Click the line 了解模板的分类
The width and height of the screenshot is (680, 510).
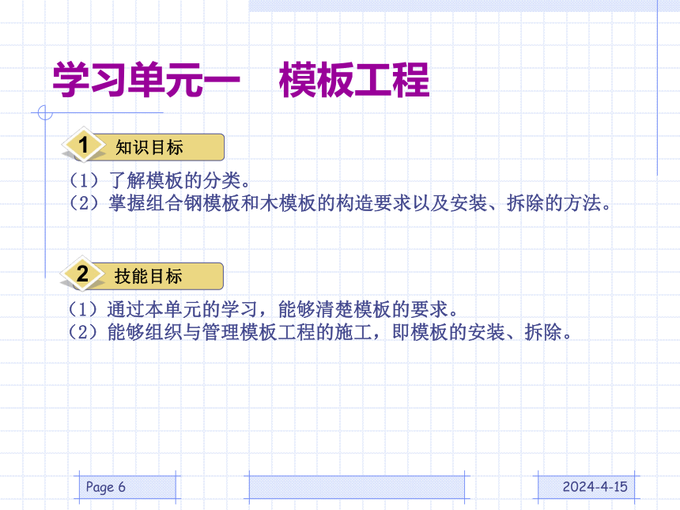point(160,180)
